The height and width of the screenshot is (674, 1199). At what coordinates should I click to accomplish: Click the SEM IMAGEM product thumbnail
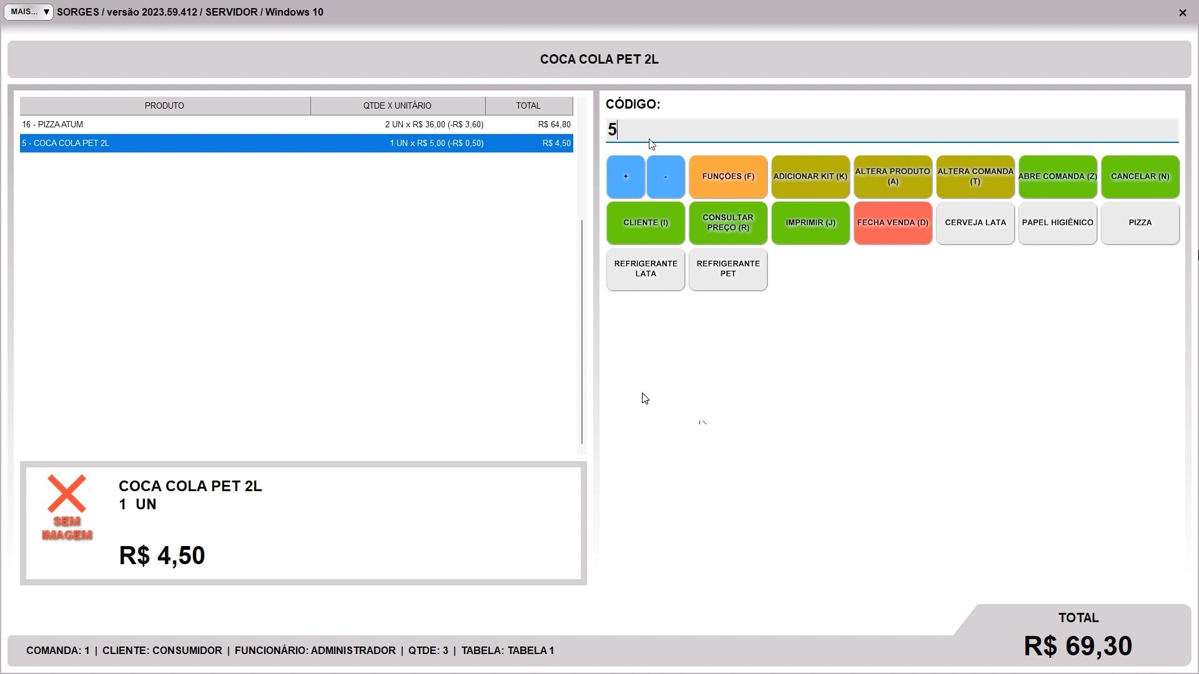(x=67, y=508)
